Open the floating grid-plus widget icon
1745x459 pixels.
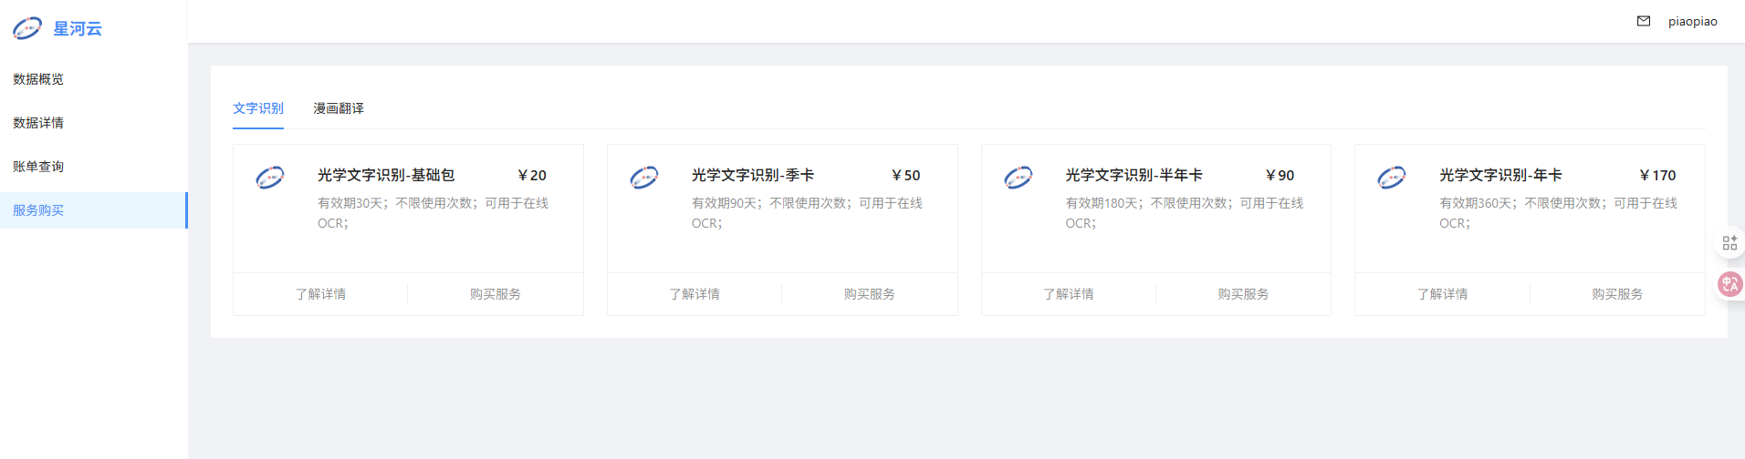pyautogui.click(x=1729, y=242)
